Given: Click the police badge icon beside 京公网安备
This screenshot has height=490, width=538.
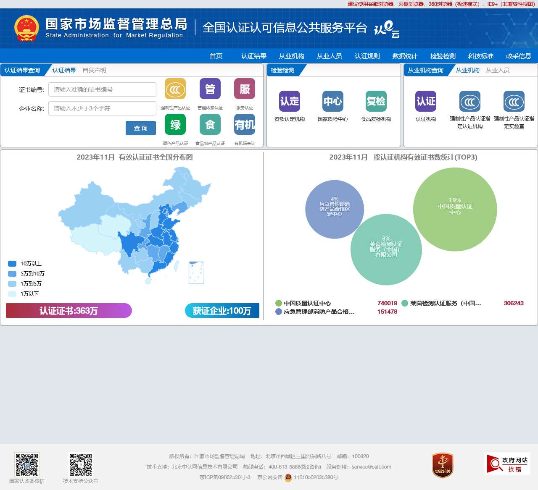Looking at the screenshot, I should click(x=288, y=477).
